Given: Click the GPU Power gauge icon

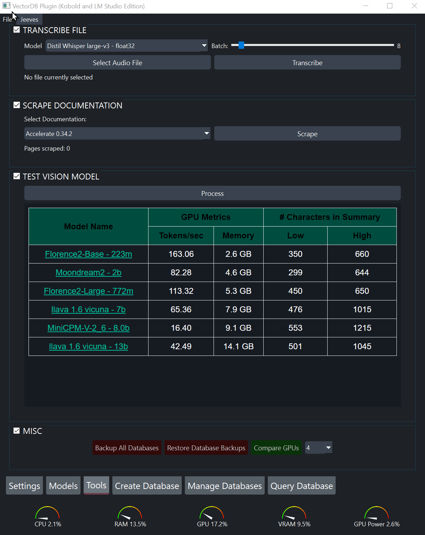Looking at the screenshot, I should (376, 513).
